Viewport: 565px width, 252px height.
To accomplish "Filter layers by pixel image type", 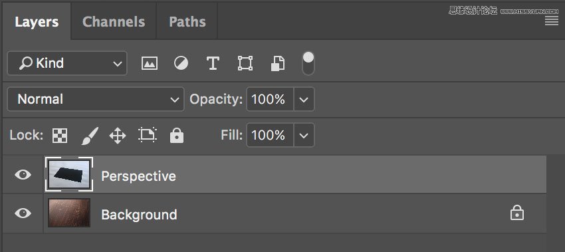I will pyautogui.click(x=149, y=63).
